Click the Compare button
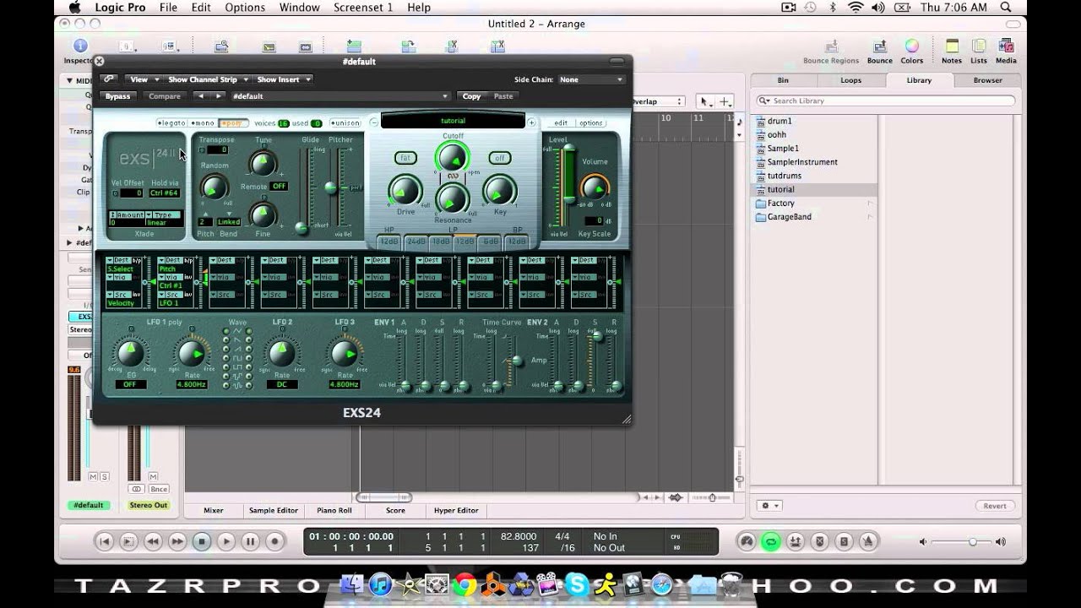Viewport: 1081px width, 608px height. tap(165, 96)
